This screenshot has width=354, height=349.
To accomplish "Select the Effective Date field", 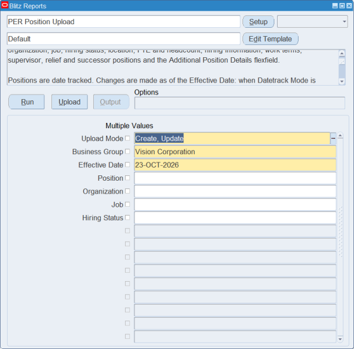I will pyautogui.click(x=235, y=165).
